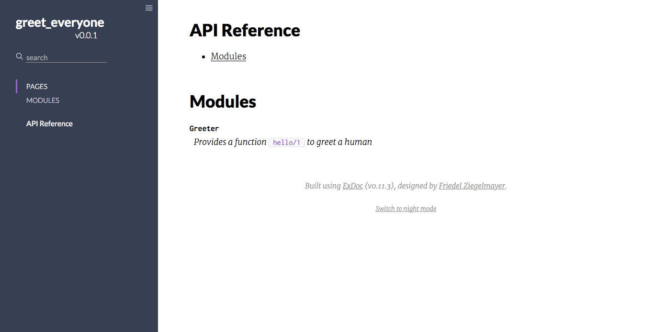Open Friedel Ziegelmayer designer link

tap(472, 186)
